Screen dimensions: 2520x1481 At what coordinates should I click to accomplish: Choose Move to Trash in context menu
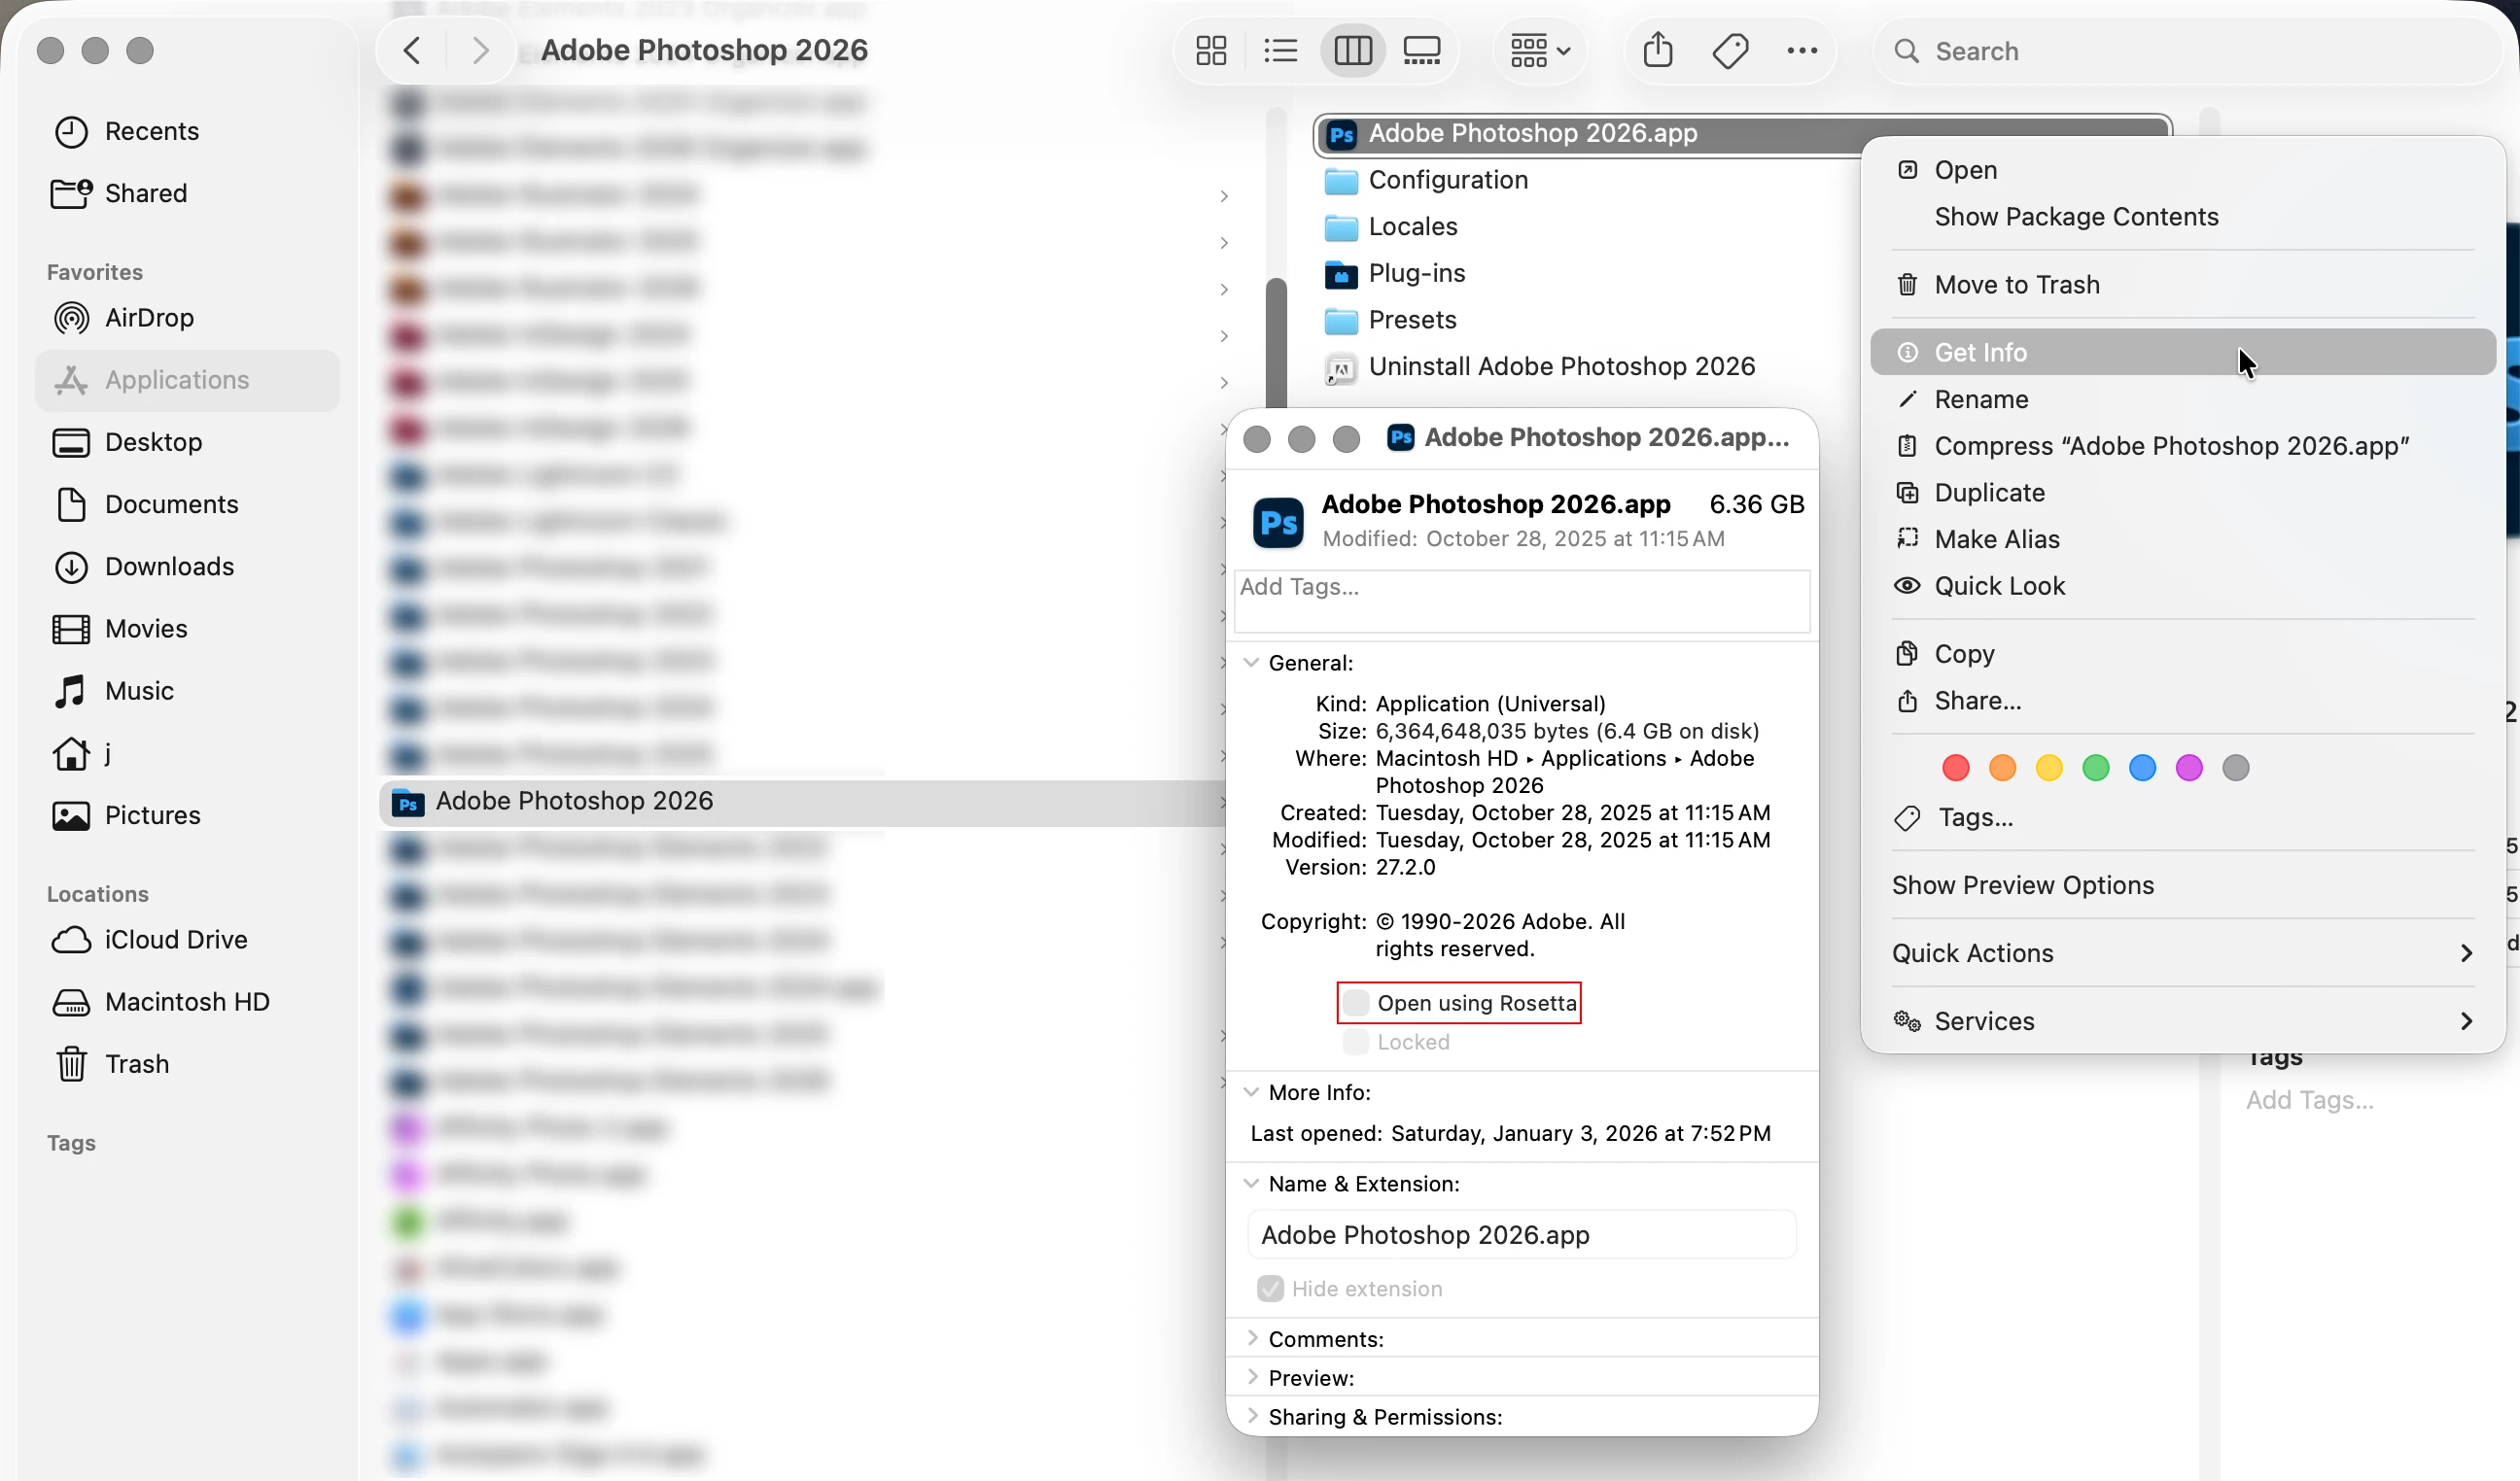pyautogui.click(x=2183, y=285)
